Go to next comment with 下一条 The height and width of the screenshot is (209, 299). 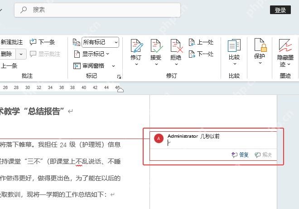coord(42,42)
